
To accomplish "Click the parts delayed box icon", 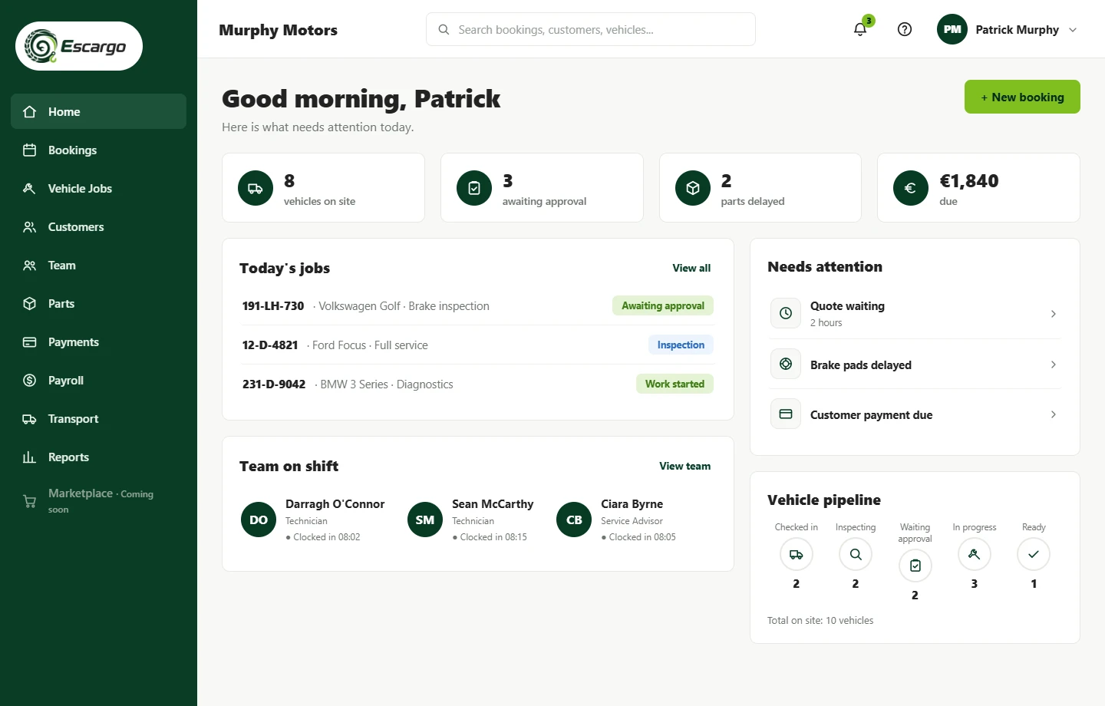I will click(x=693, y=188).
